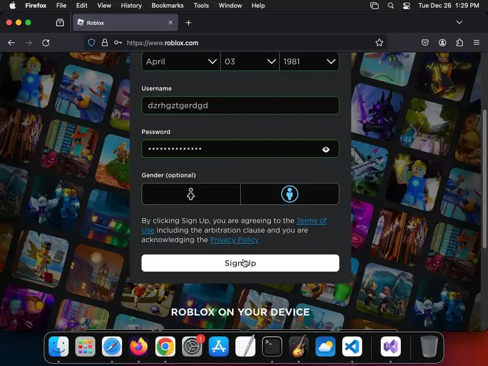Launch Visual Studio Code from the dock

[x=352, y=346]
